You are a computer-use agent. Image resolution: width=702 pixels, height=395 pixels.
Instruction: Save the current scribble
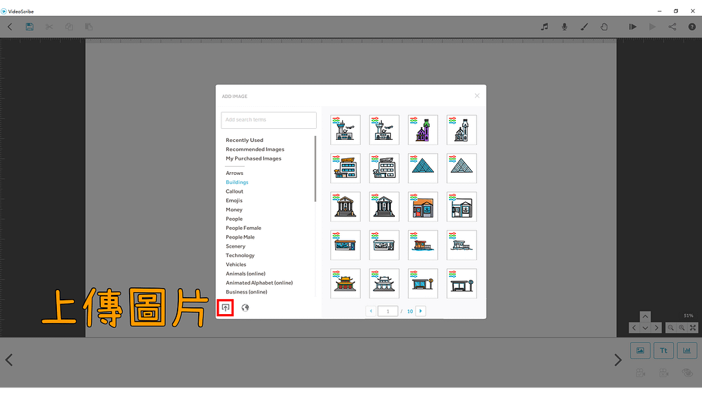(x=29, y=26)
